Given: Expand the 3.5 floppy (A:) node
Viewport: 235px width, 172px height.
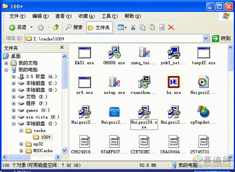Looking at the screenshot, I should coord(14,76).
